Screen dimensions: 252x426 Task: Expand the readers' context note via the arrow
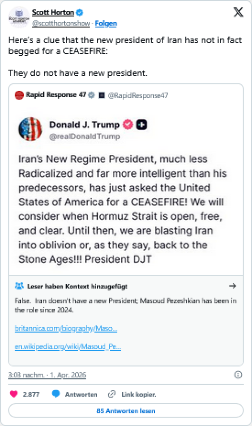tap(233, 286)
